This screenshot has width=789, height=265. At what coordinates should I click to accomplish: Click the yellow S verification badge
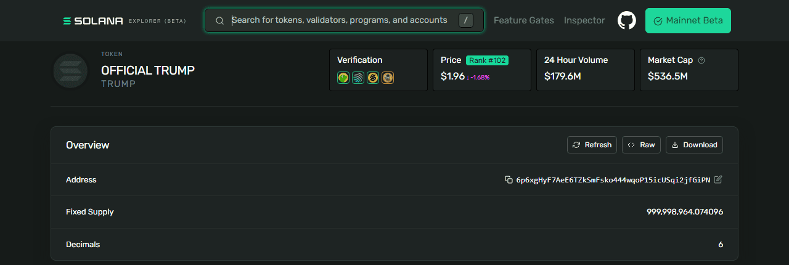pos(373,78)
